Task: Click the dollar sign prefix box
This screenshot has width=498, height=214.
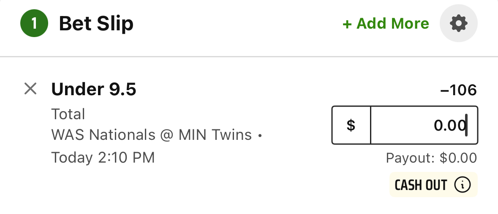Action: (351, 125)
